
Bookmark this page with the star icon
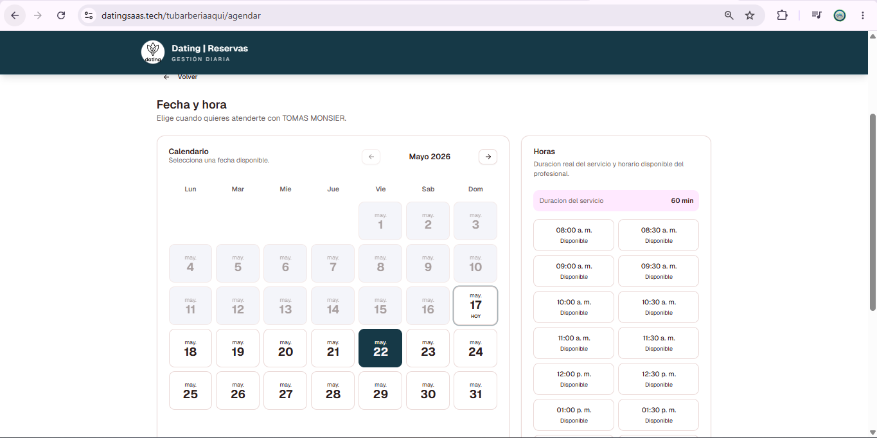point(750,15)
